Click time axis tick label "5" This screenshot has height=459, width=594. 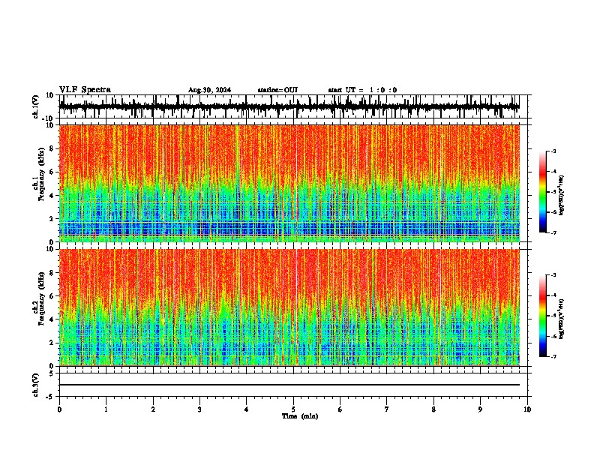[293, 409]
